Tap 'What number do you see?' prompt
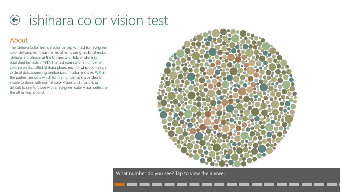341x192 pixels. click(x=171, y=173)
